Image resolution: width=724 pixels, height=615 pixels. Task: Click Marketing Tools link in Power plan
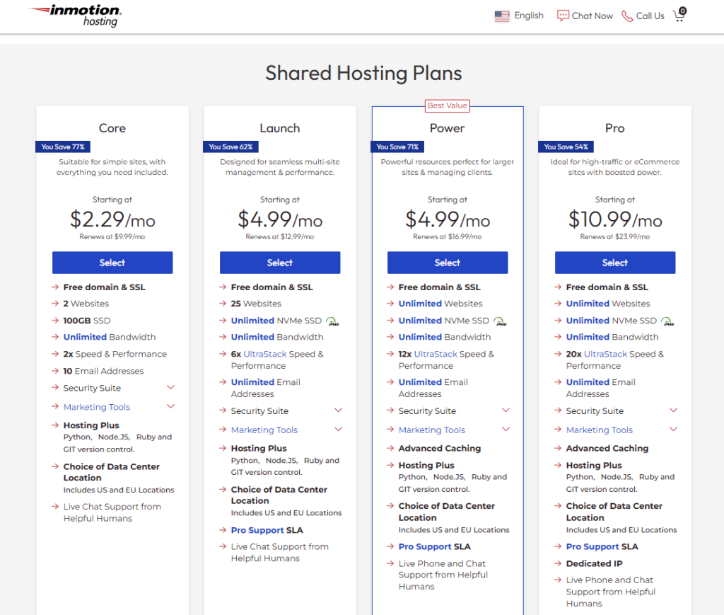pos(432,430)
